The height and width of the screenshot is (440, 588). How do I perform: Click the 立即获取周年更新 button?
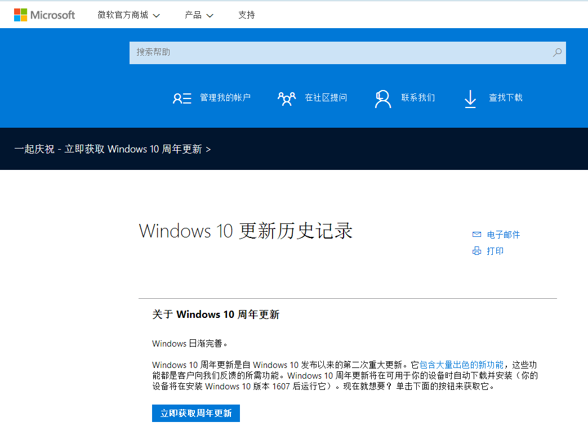196,413
